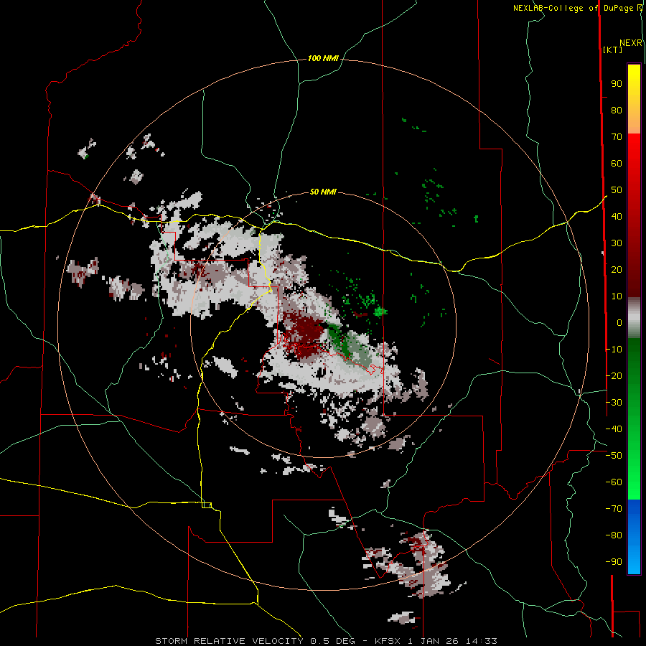Click the positive 40 scale value

pyautogui.click(x=617, y=217)
